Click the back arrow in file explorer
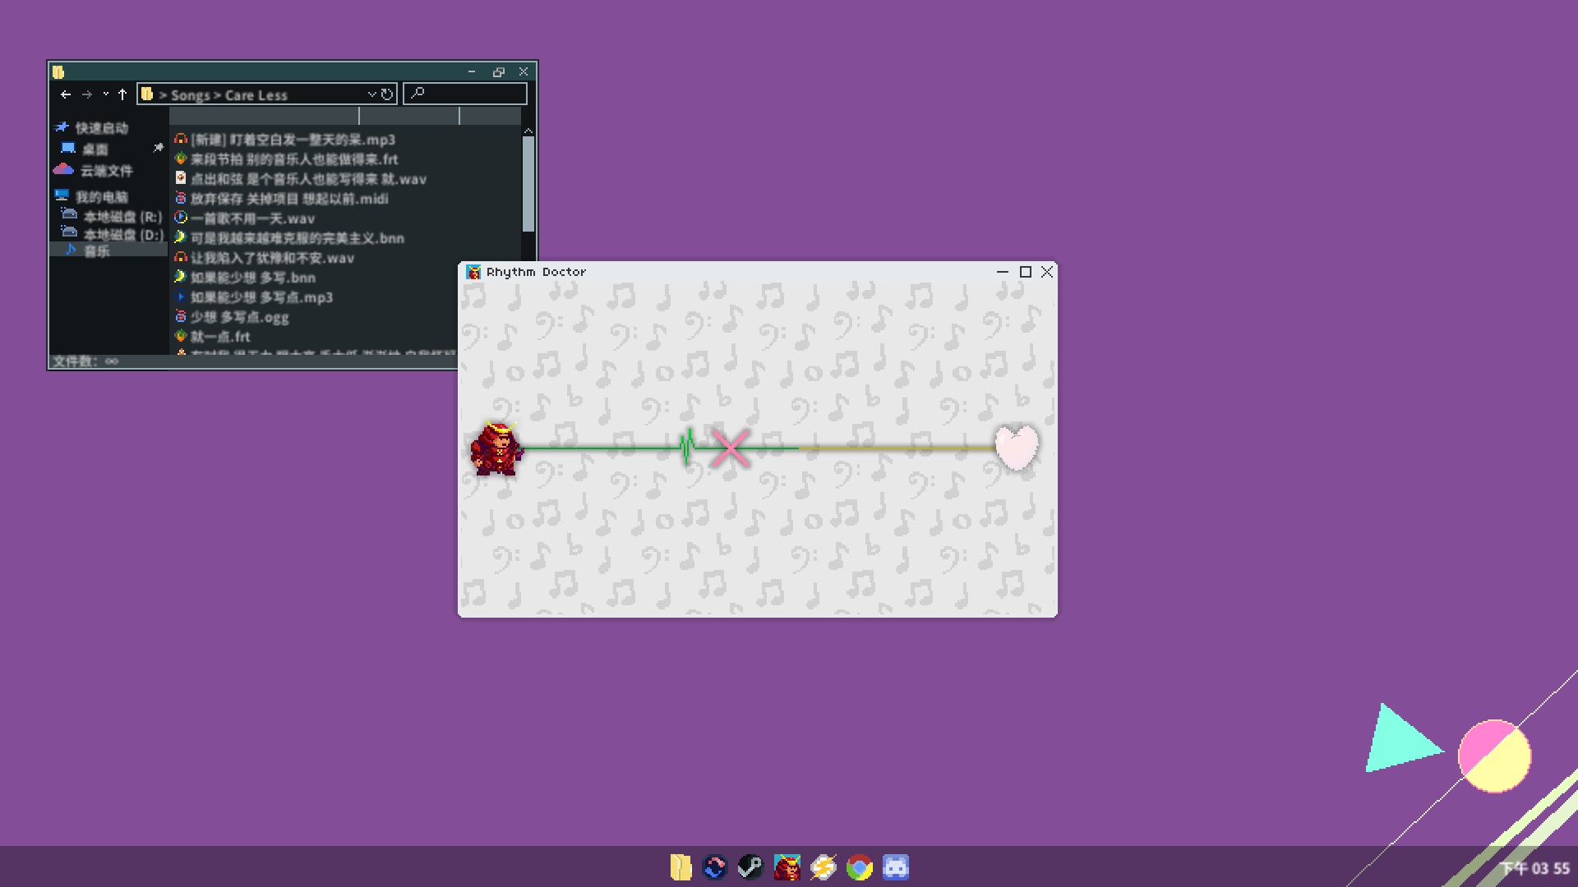The image size is (1578, 887). click(x=66, y=94)
